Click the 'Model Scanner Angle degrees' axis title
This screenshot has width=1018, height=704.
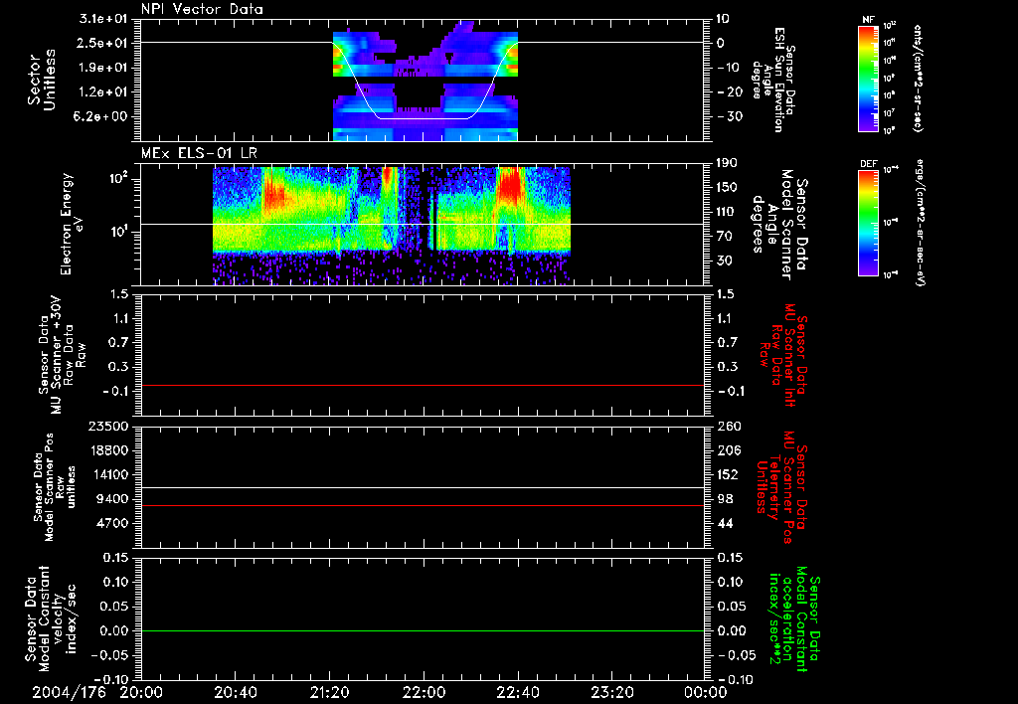tap(781, 225)
